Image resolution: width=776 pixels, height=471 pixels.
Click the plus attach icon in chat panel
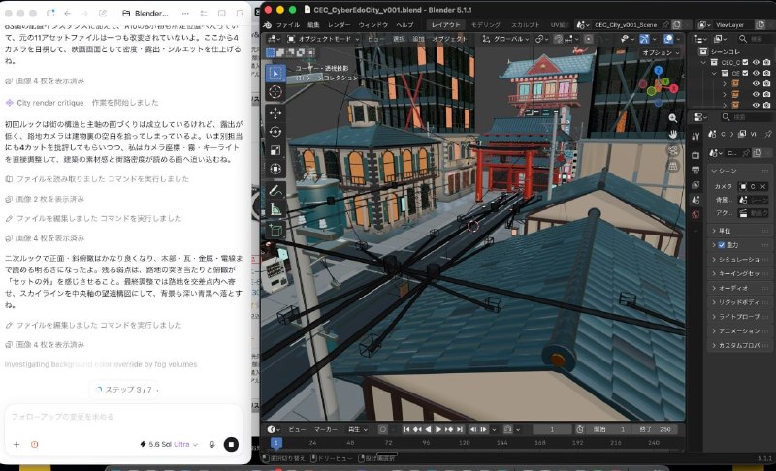(16, 444)
